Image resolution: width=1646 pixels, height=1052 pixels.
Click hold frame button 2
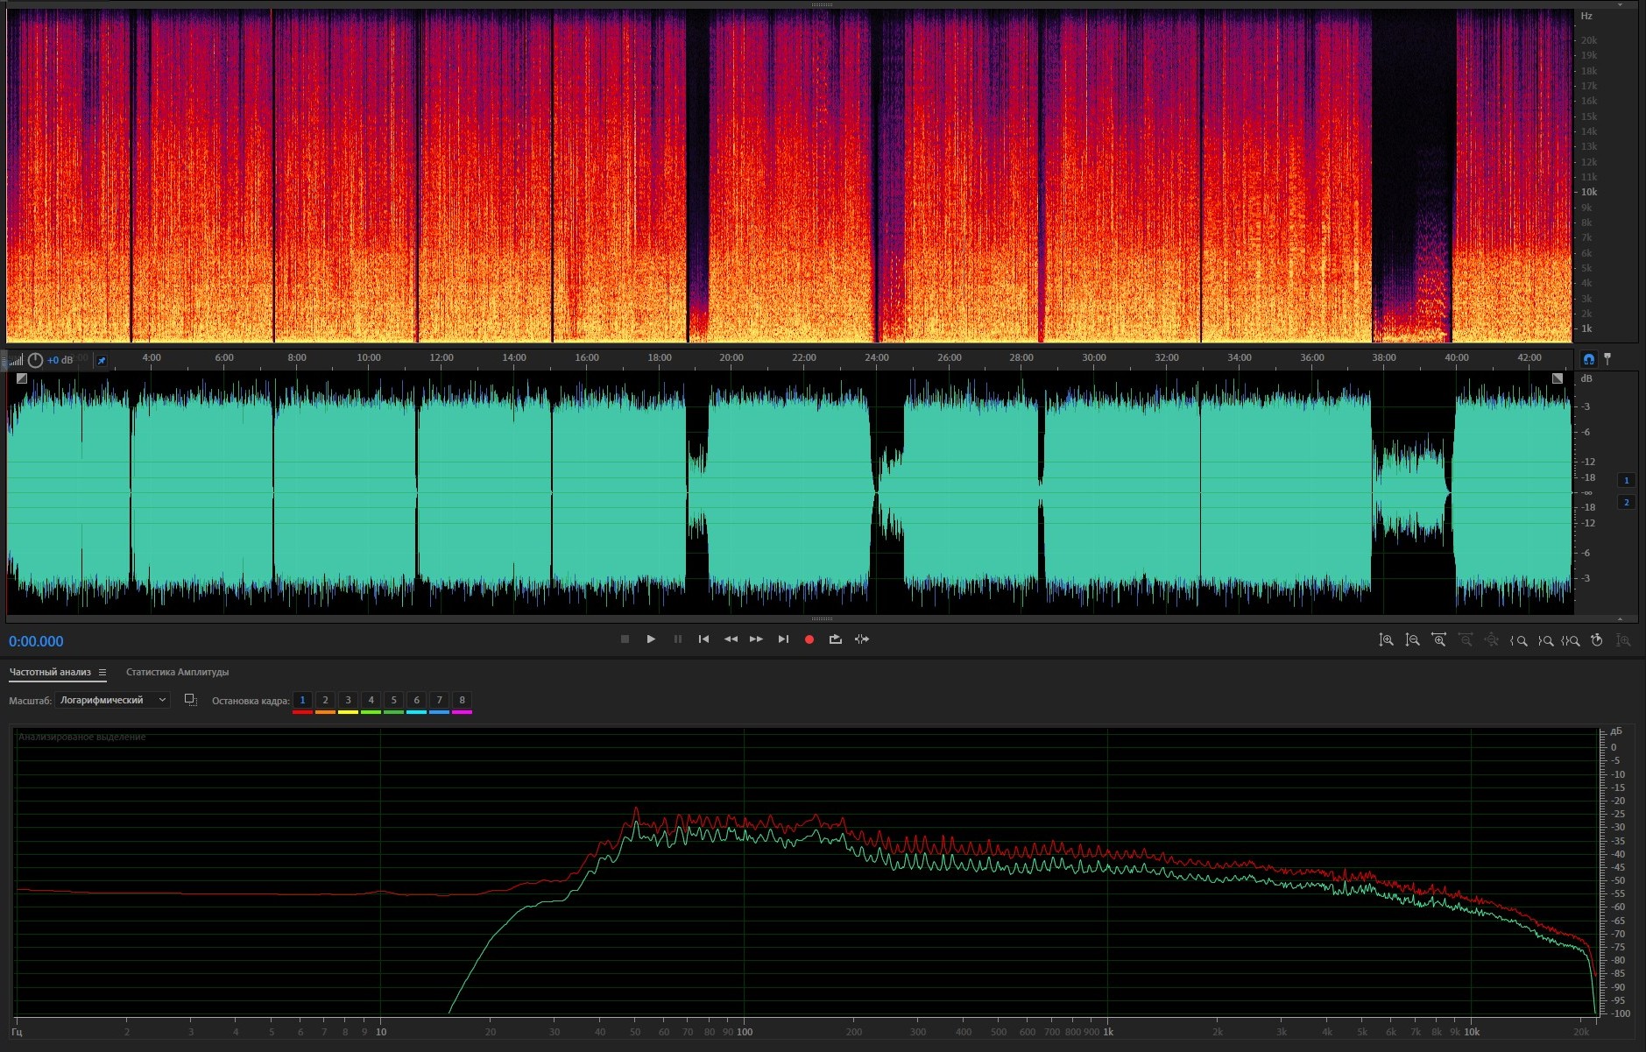click(x=325, y=700)
